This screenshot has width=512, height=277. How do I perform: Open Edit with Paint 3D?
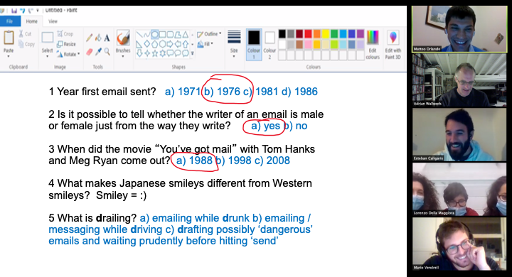393,45
